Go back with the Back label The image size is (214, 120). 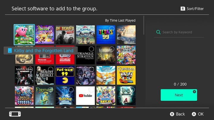pos(180,114)
